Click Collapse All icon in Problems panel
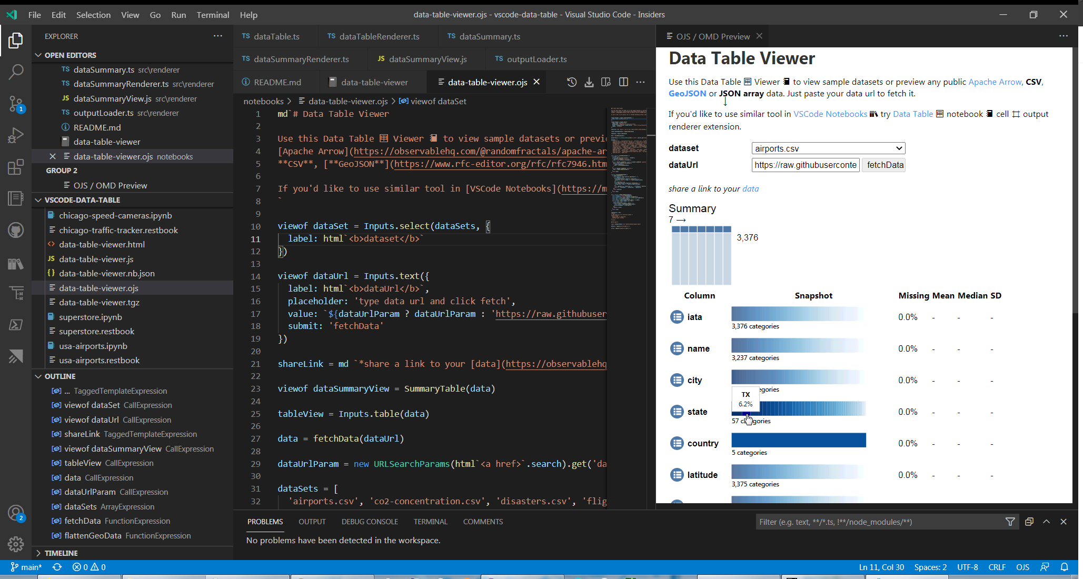1083x579 pixels. pos(1029,522)
